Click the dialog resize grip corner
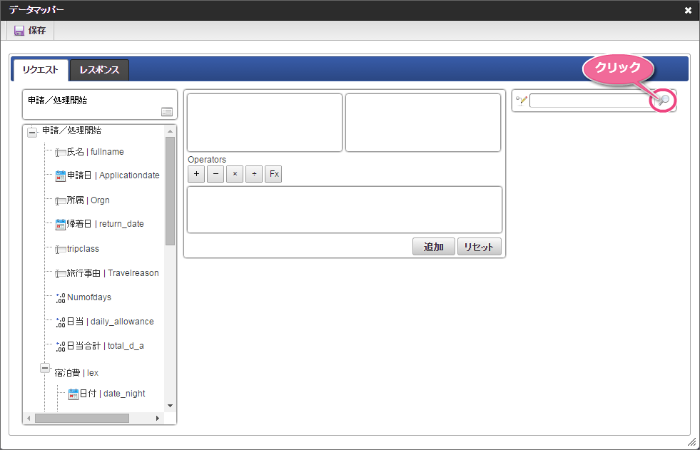The width and height of the screenshot is (700, 450). (692, 442)
